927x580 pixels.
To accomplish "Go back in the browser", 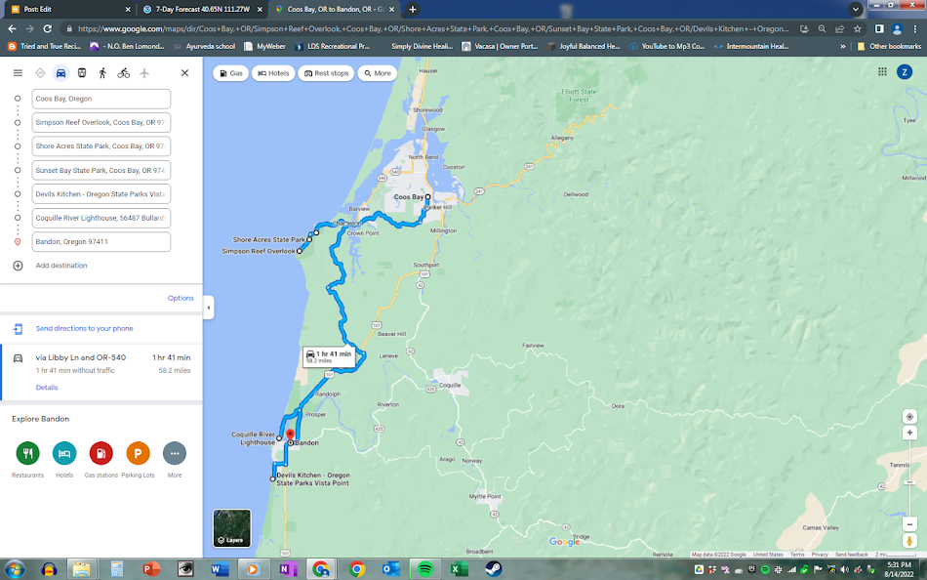I will coord(12,28).
